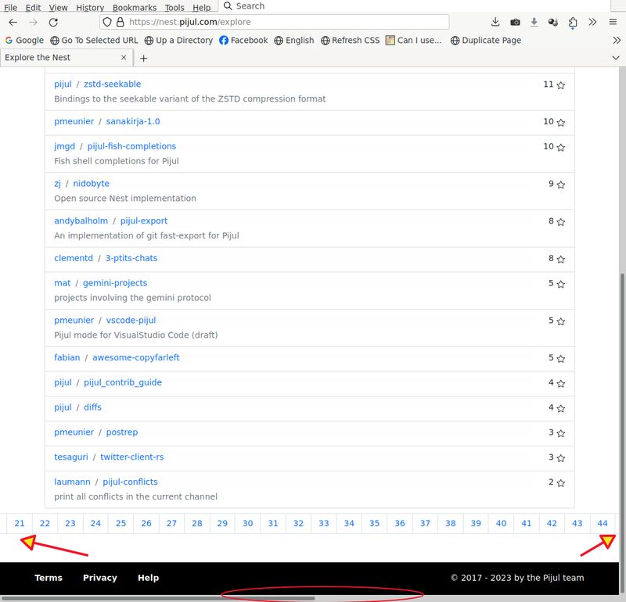Close the Explore the Nest tab
This screenshot has height=602, width=626.
click(x=124, y=57)
